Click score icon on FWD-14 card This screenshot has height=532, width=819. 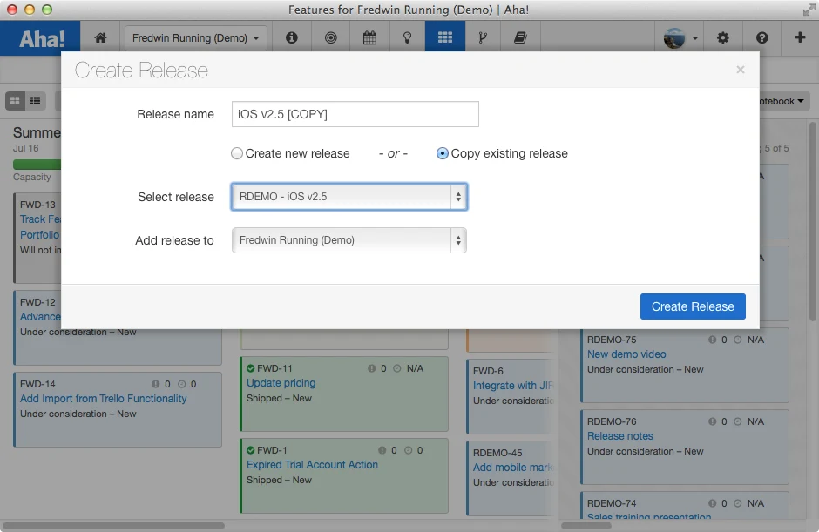[156, 384]
